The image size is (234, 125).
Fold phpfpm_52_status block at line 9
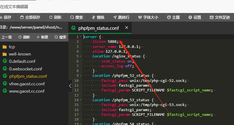[81, 76]
